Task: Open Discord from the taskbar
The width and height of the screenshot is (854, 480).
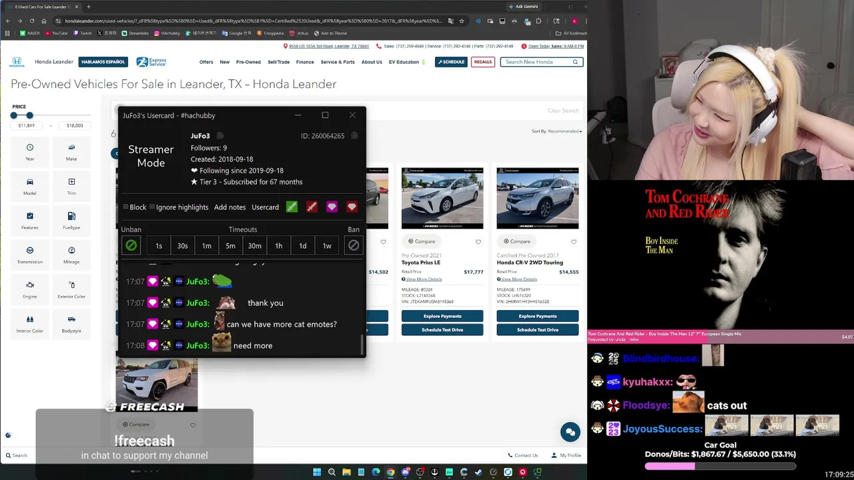Action: (x=405, y=472)
